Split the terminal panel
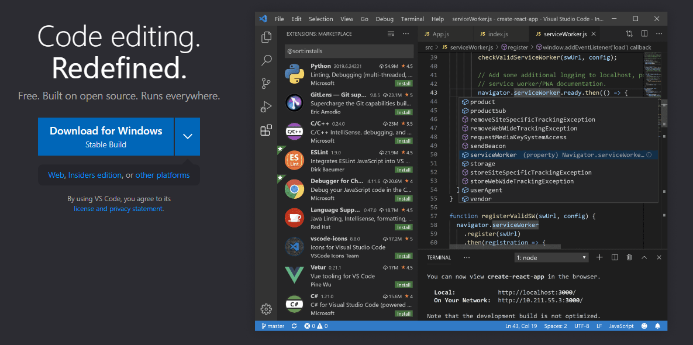This screenshot has width=693, height=345. 614,257
